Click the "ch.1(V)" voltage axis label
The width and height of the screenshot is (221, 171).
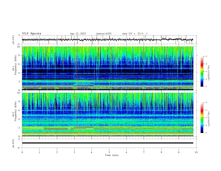(13, 40)
